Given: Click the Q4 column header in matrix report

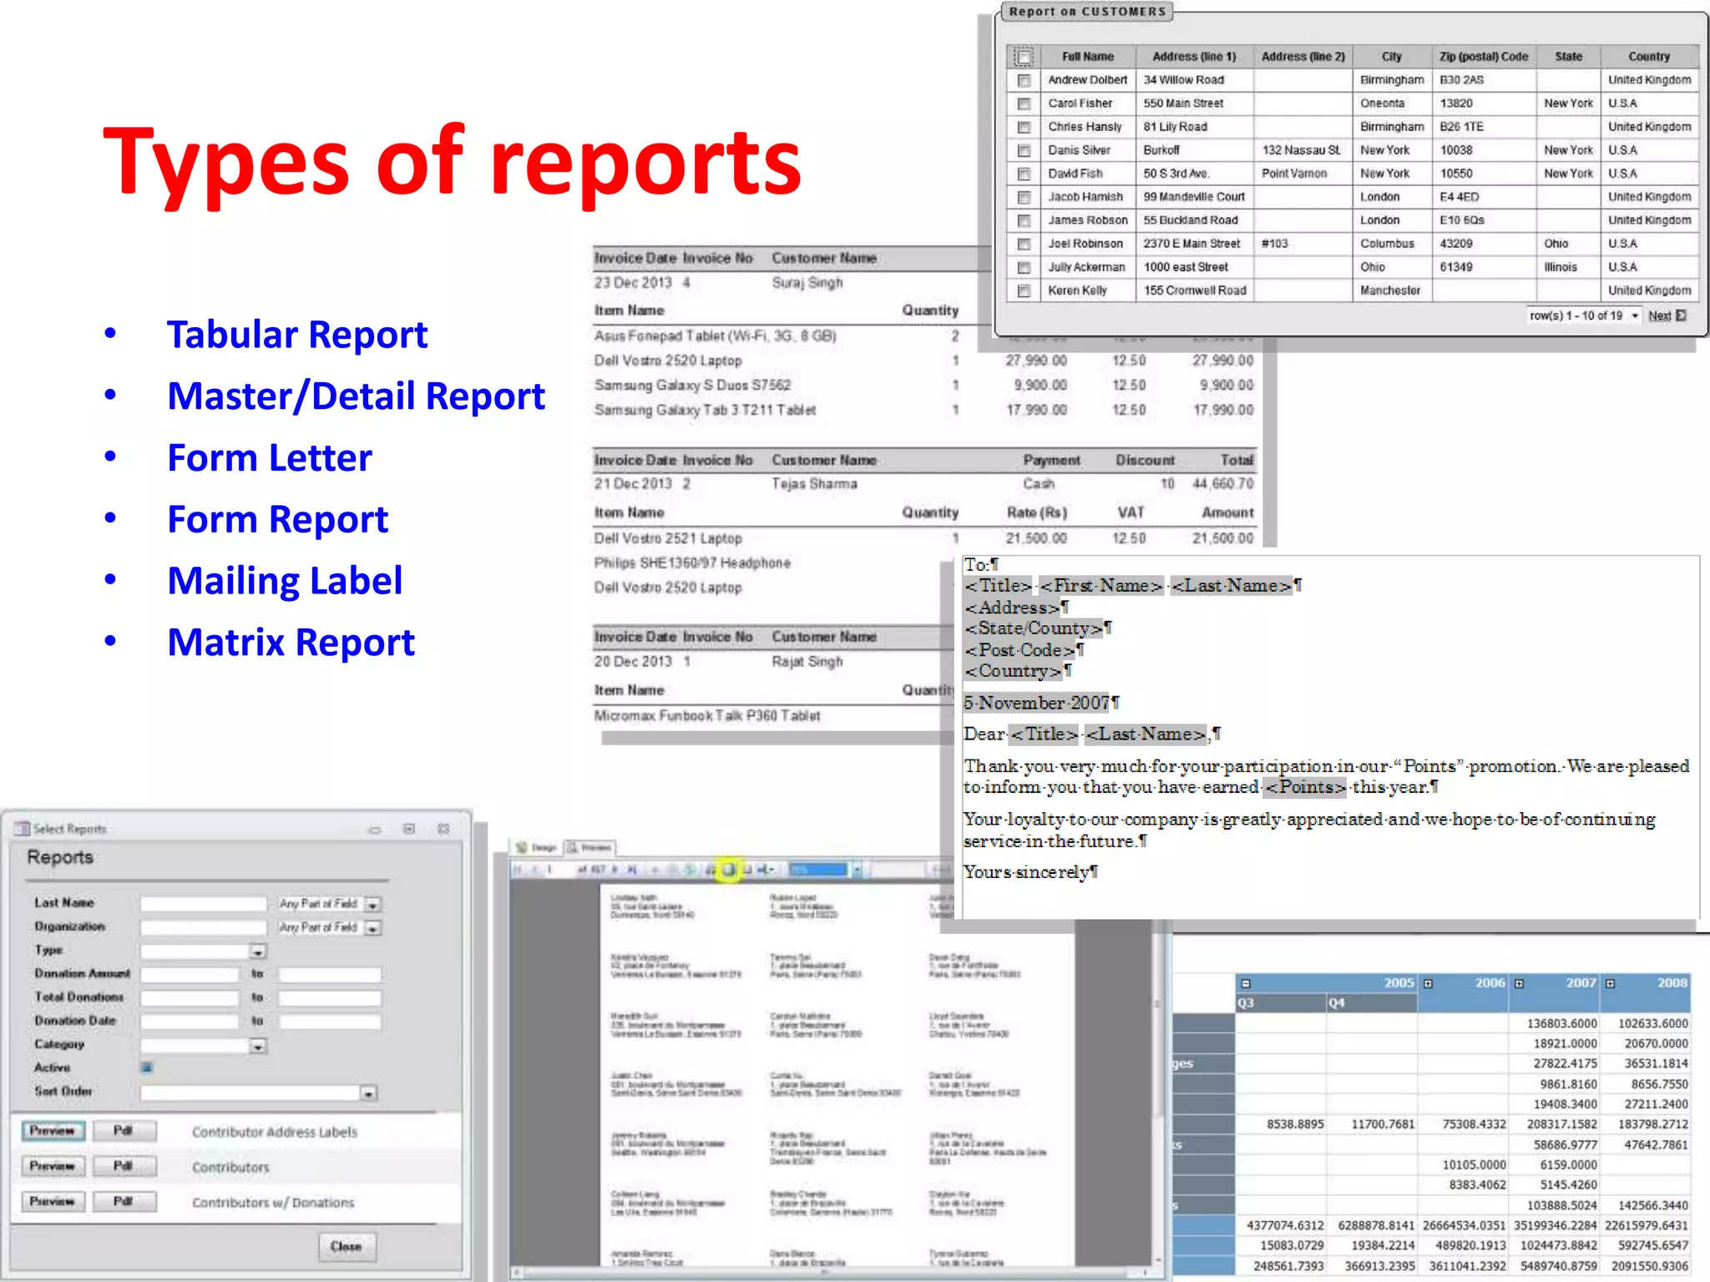Looking at the screenshot, I should pyautogui.click(x=1372, y=1002).
